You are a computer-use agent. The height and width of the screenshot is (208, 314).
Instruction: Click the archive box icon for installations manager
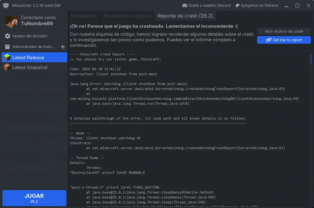click(7, 47)
